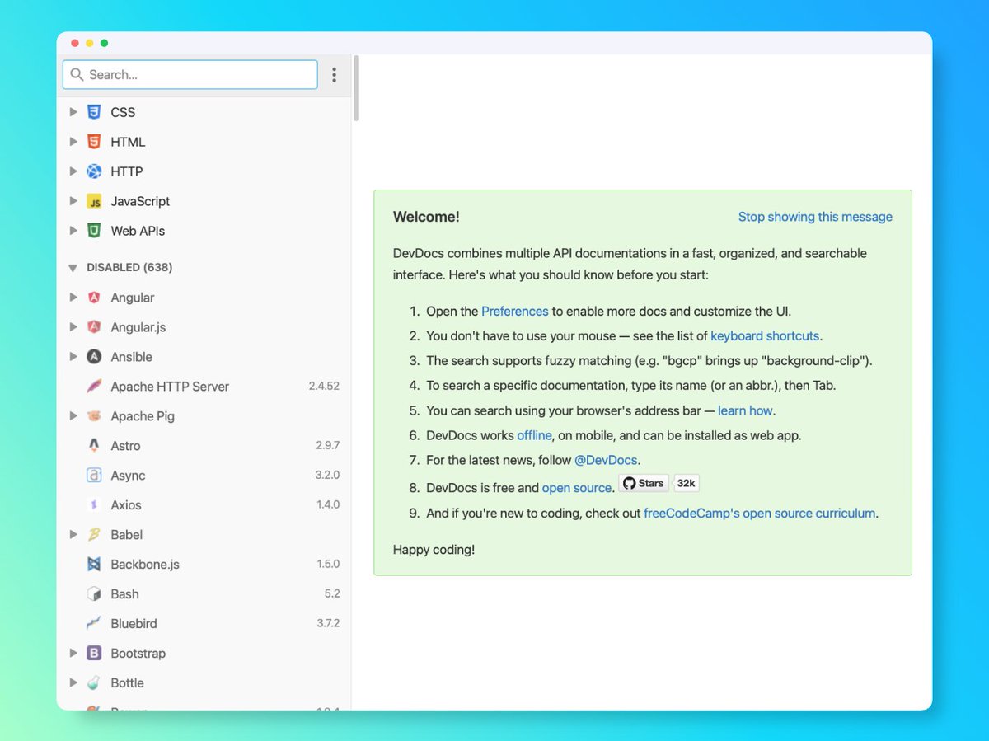This screenshot has width=989, height=741.
Task: Expand the HTML documentation tree
Action: pos(73,142)
